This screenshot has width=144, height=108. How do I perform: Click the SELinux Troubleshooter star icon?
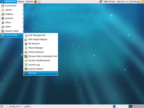pyautogui.click(x=26, y=61)
